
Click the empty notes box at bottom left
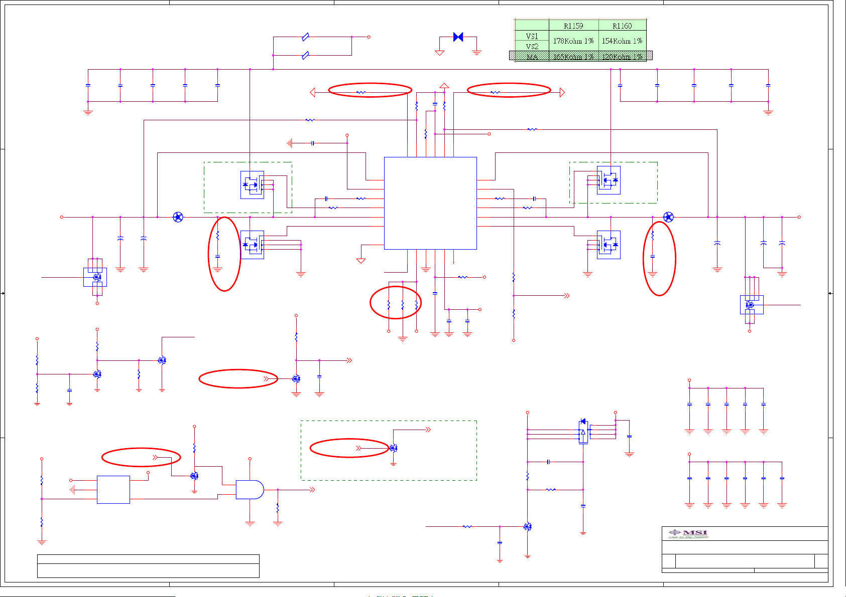tap(148, 566)
